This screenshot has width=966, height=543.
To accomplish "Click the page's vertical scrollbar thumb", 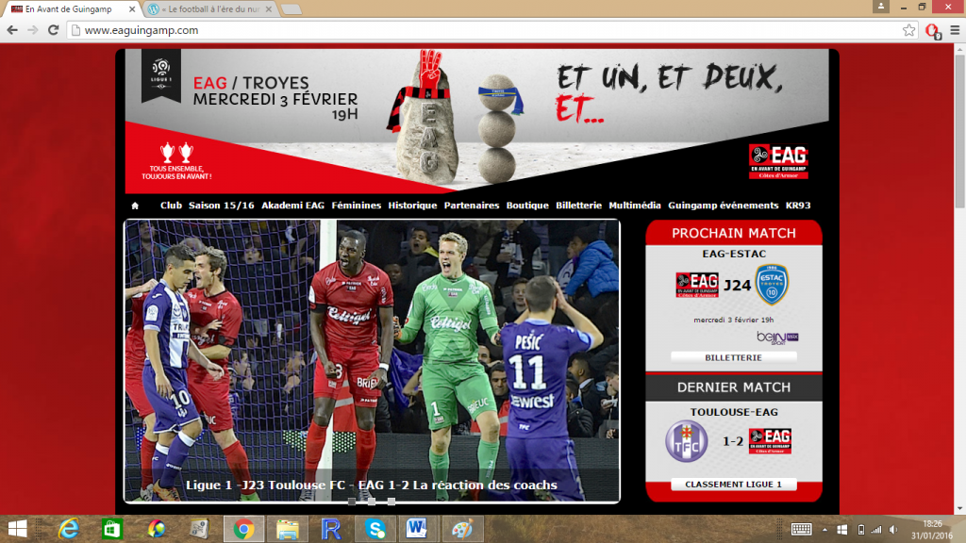I will [959, 133].
